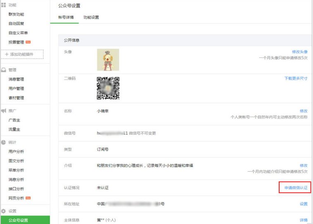Open 自定义菜单 in the sidebar

pos(18,33)
